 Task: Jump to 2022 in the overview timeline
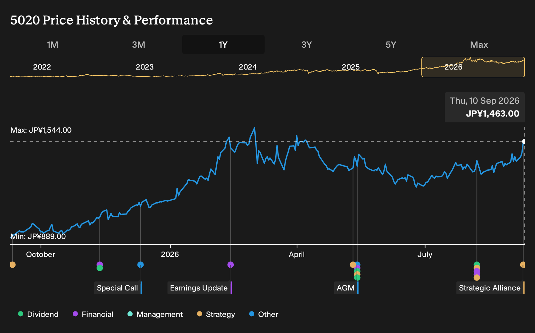tap(42, 67)
